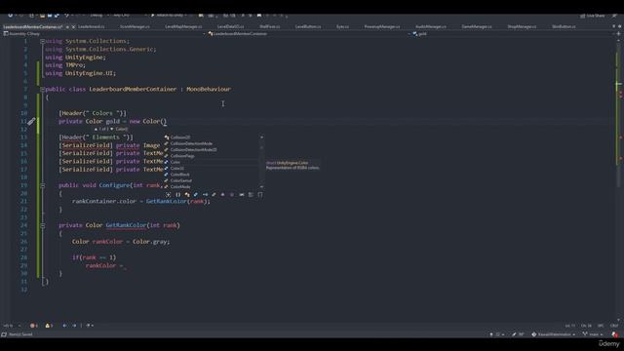Pin the LeaderboardMemberContainer.cs tab

click(67, 26)
